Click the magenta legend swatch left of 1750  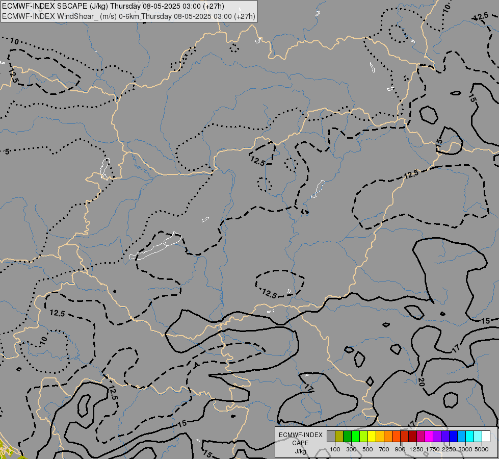click(x=429, y=437)
